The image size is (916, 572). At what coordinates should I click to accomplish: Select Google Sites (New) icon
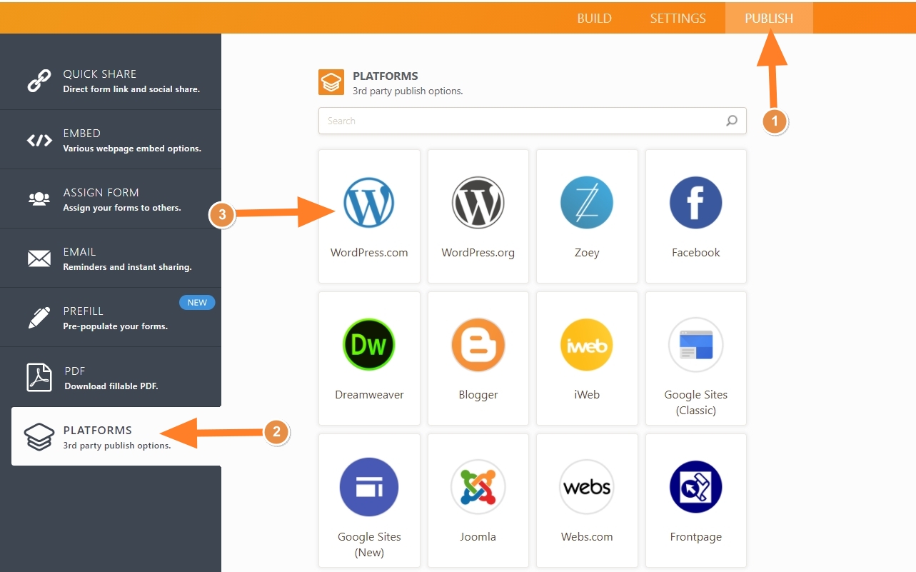(369, 487)
